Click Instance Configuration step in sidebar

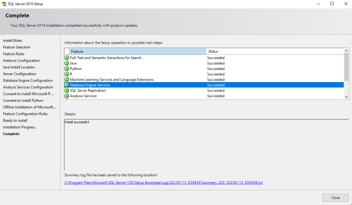pyautogui.click(x=21, y=61)
